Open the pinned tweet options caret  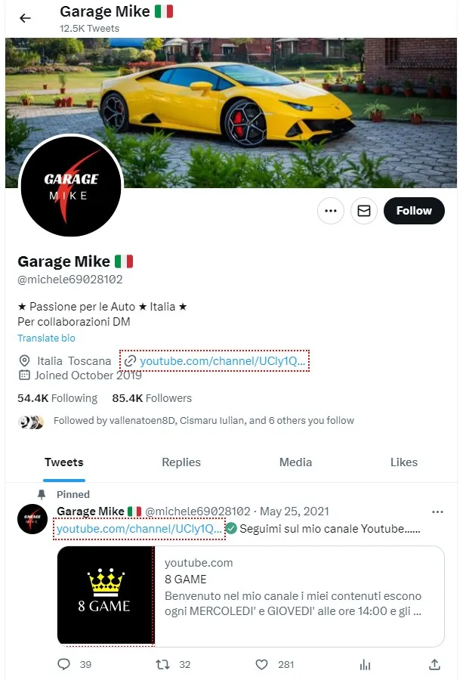(x=437, y=512)
